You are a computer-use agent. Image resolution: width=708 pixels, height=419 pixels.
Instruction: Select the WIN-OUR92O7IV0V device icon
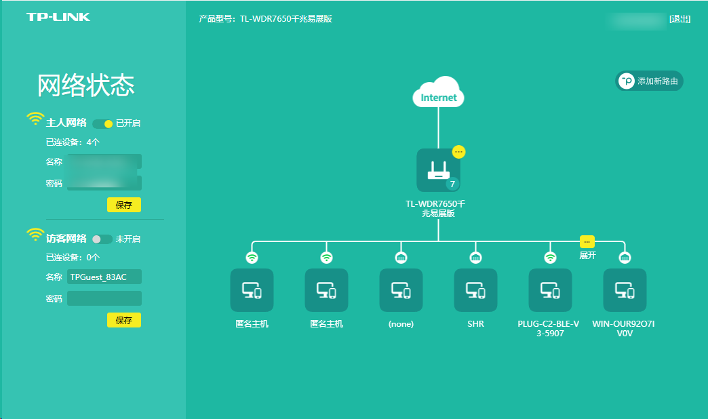click(625, 290)
